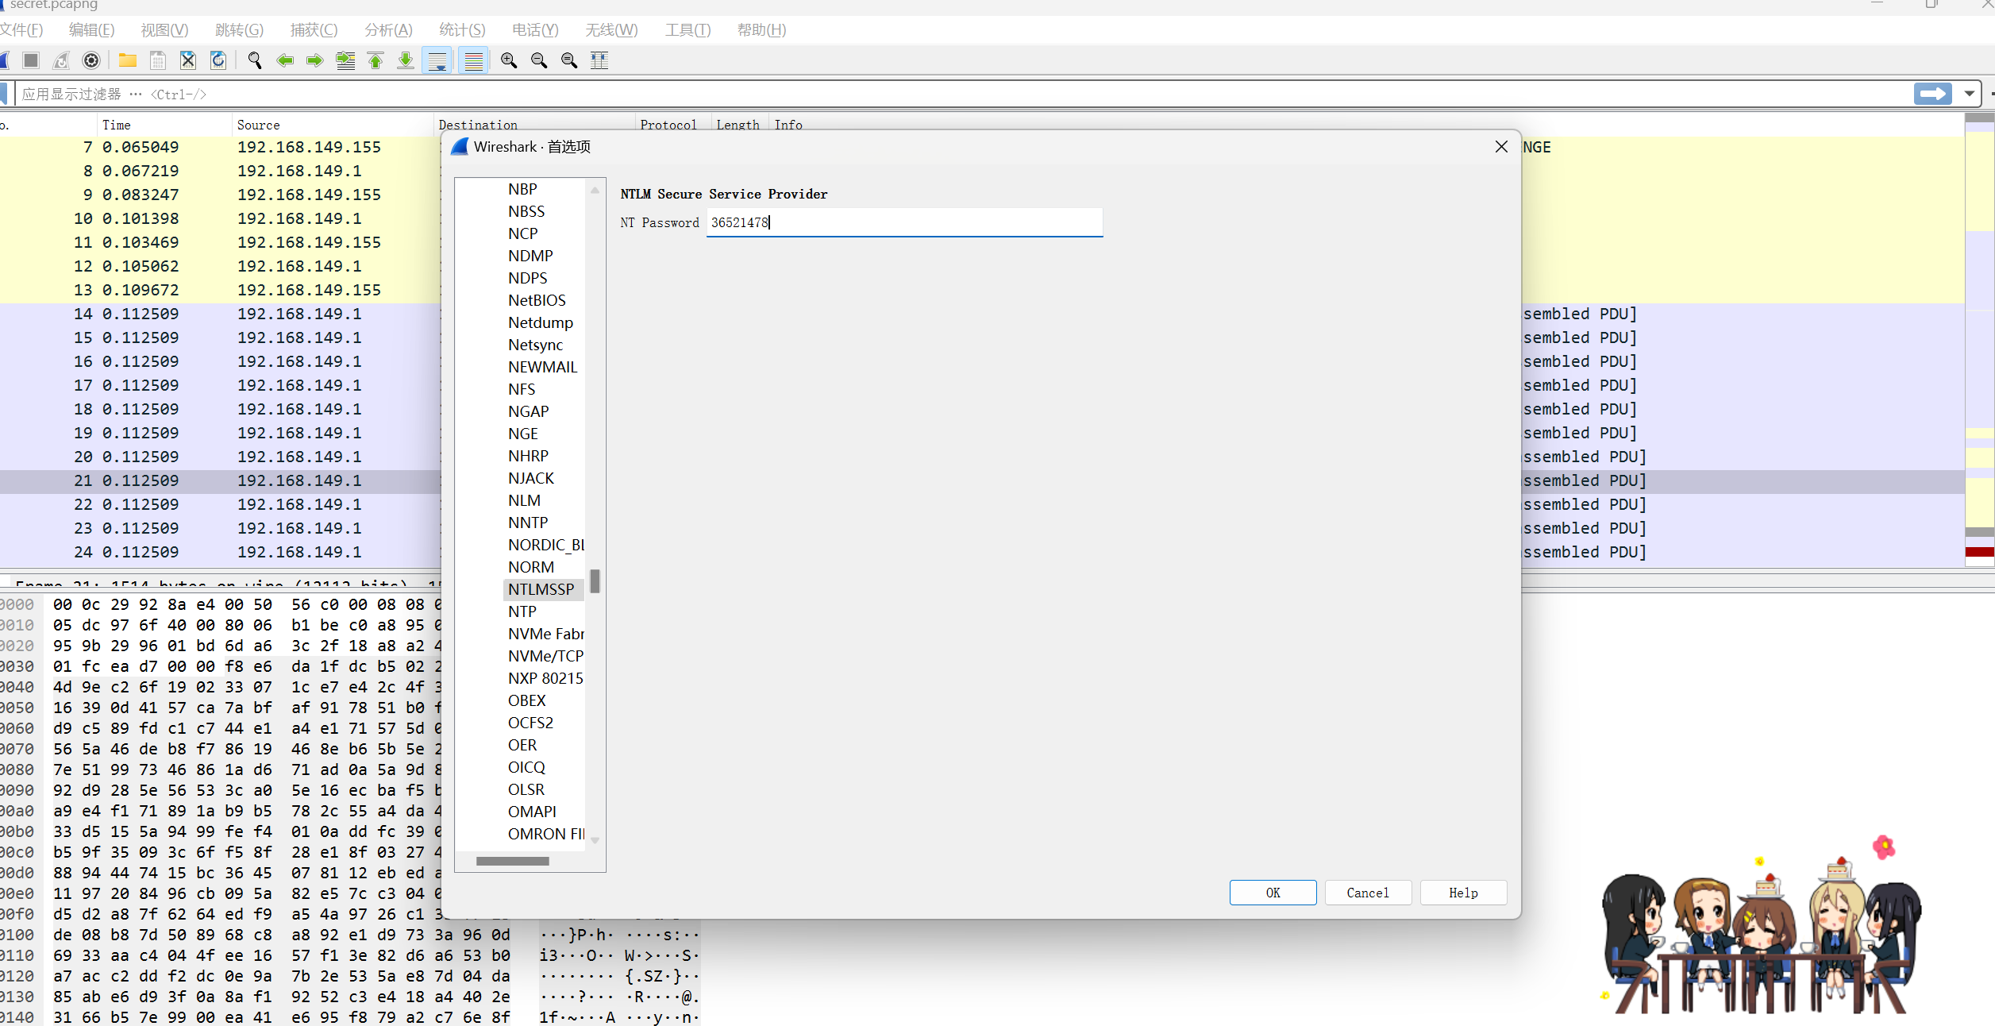Toggle auto-scroll during live capture button
This screenshot has height=1026, width=1995.
(x=437, y=60)
